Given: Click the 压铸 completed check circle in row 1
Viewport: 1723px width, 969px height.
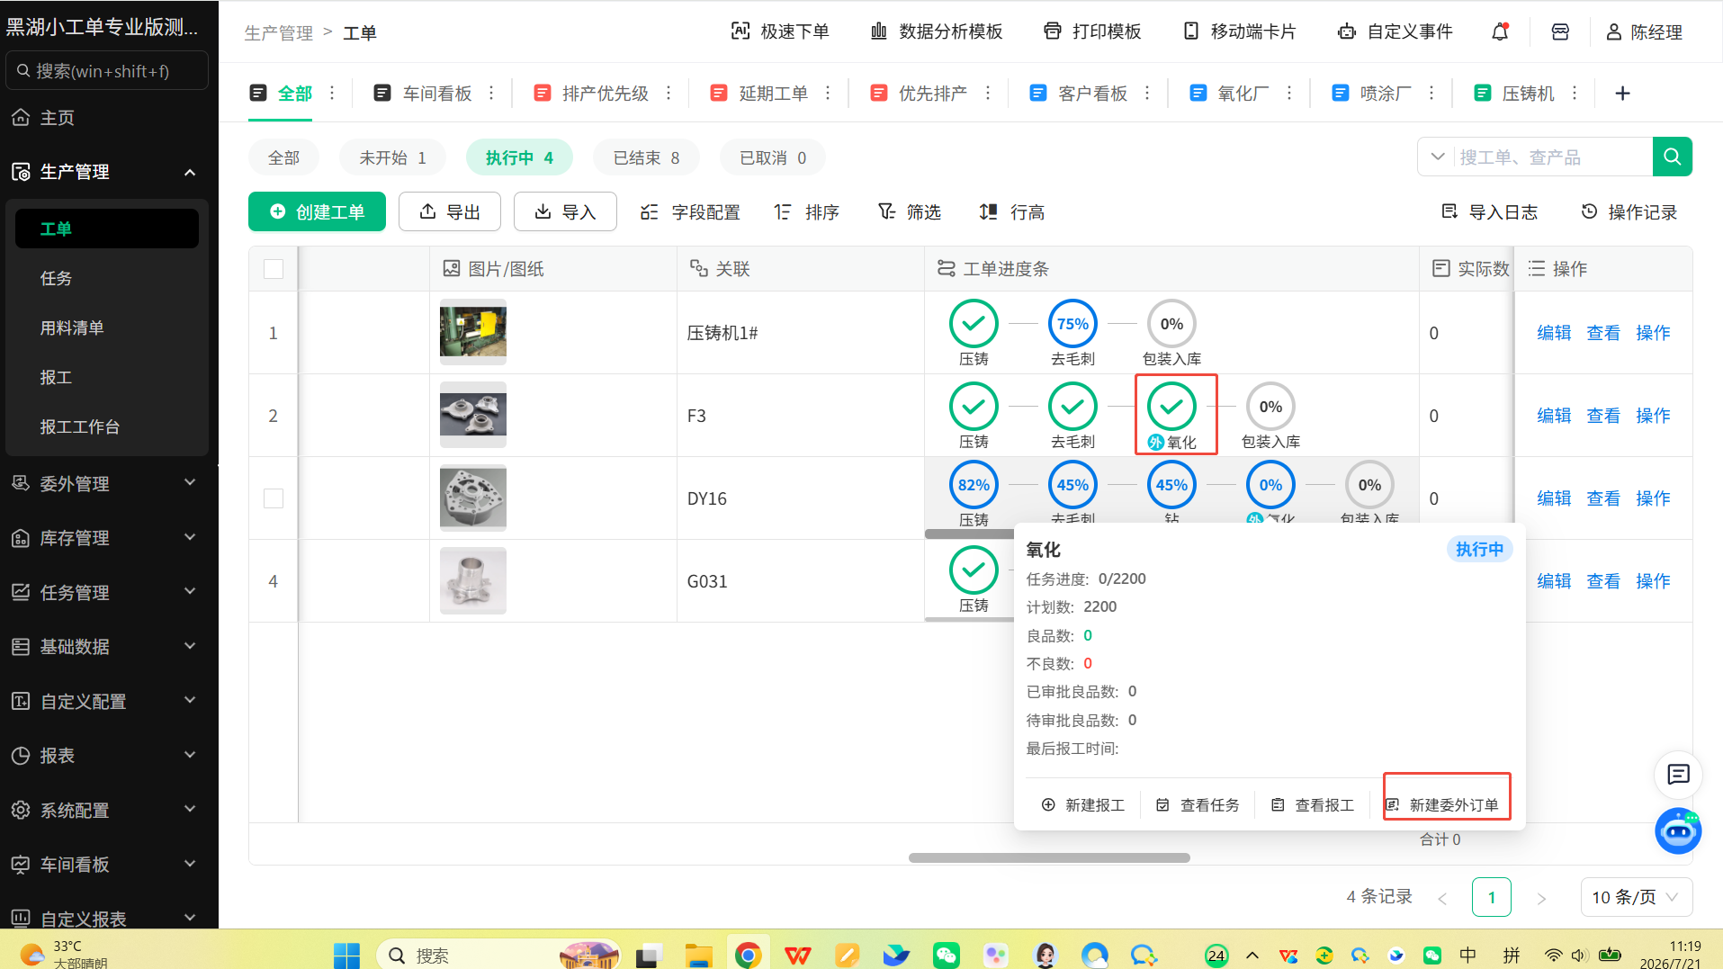Looking at the screenshot, I should (x=974, y=324).
